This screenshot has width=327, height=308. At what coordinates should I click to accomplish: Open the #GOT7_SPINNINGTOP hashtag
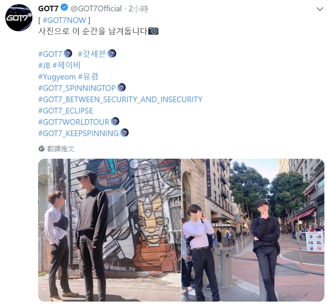pyautogui.click(x=77, y=88)
